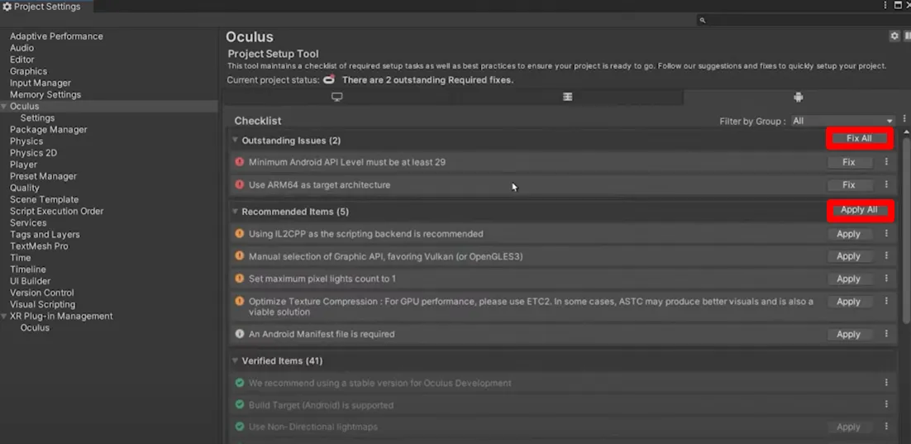The width and height of the screenshot is (911, 444).
Task: Open options menu for stable version verified row
Action: pyautogui.click(x=886, y=382)
